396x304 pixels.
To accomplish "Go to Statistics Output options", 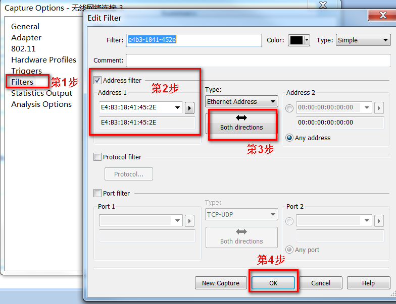I will [x=41, y=93].
